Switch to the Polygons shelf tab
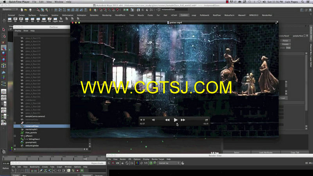The height and width of the screenshot is (176, 313). click(x=43, y=15)
